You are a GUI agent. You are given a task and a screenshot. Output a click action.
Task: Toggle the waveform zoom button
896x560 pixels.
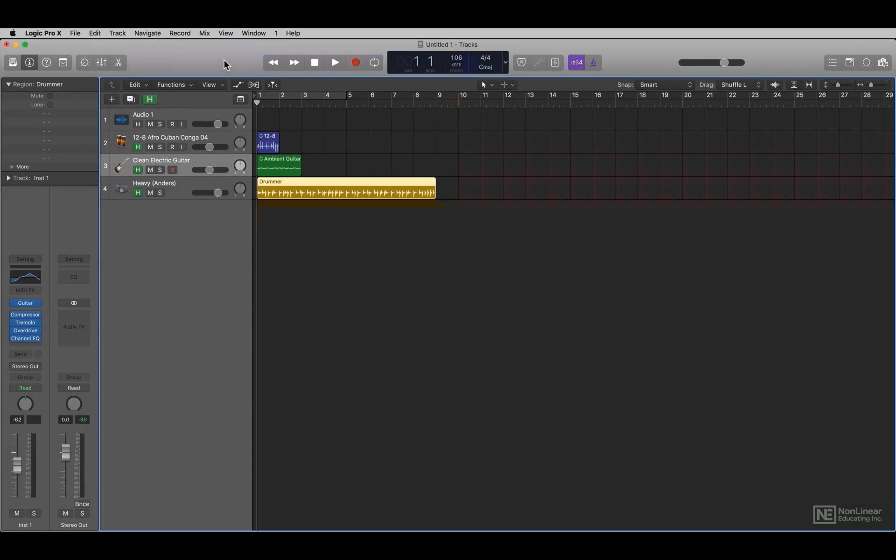[775, 85]
